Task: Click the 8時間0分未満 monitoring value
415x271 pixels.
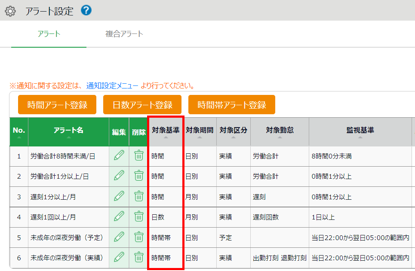Action: 332,156
